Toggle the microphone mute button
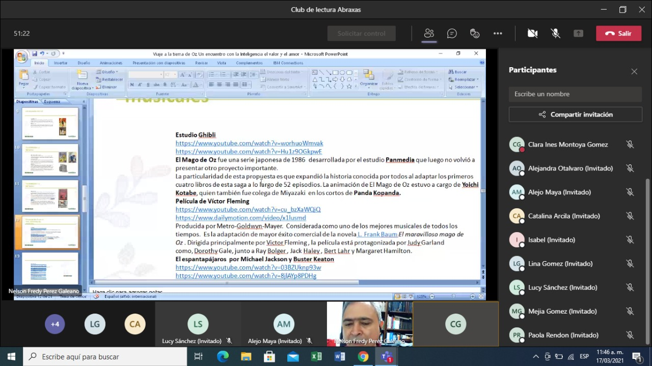Viewport: 652px width, 366px height. pyautogui.click(x=556, y=34)
